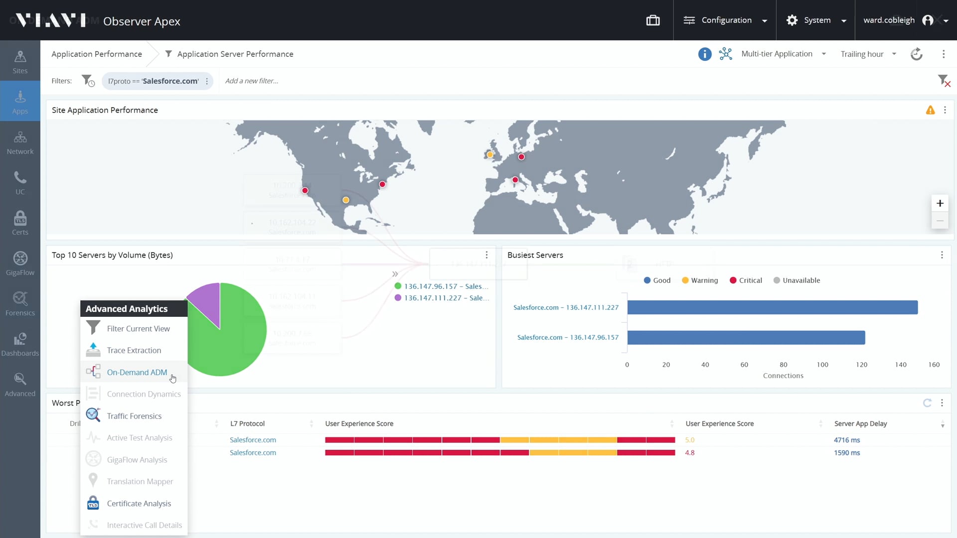Toggle the Critical legend series
Screen dimensions: 957x538
pyautogui.click(x=746, y=280)
